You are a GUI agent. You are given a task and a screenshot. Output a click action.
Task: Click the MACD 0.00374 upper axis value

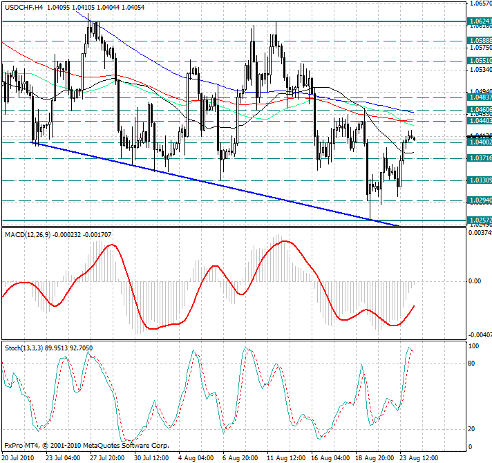coord(480,232)
